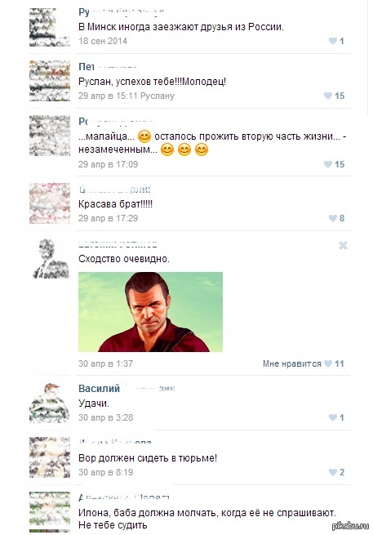373x535 pixels.
Task: Click 'Мне нравится' link under image comment
Action: point(292,363)
